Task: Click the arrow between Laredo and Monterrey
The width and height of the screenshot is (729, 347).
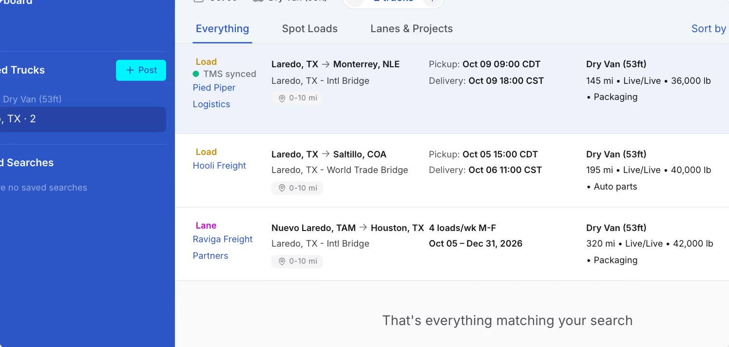Action: pyautogui.click(x=326, y=64)
